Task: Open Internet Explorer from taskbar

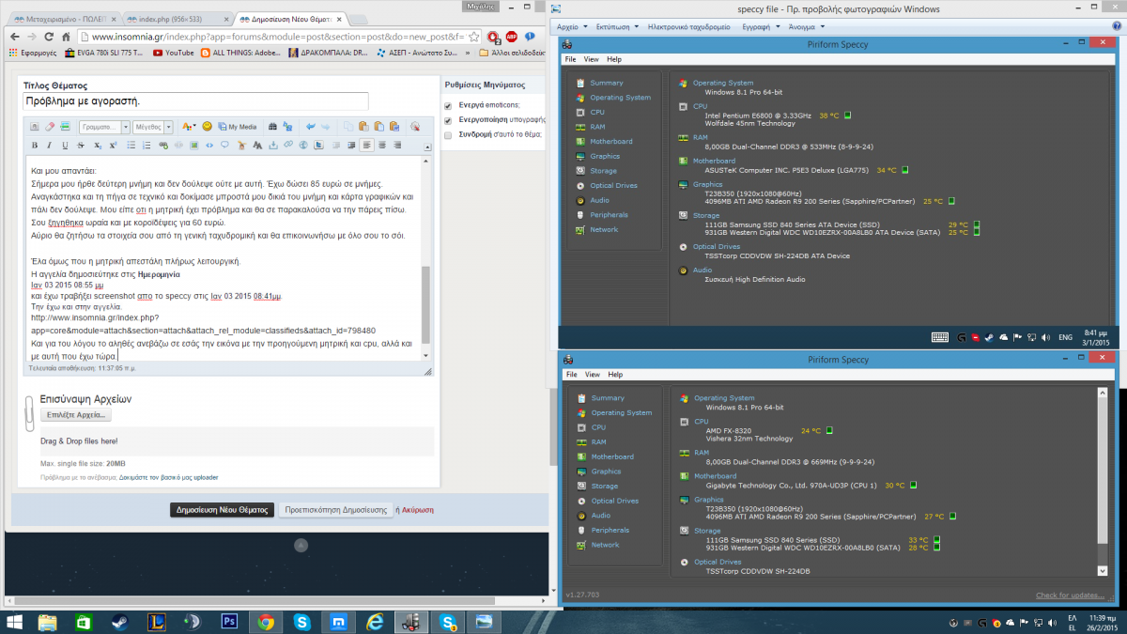Action: point(375,622)
